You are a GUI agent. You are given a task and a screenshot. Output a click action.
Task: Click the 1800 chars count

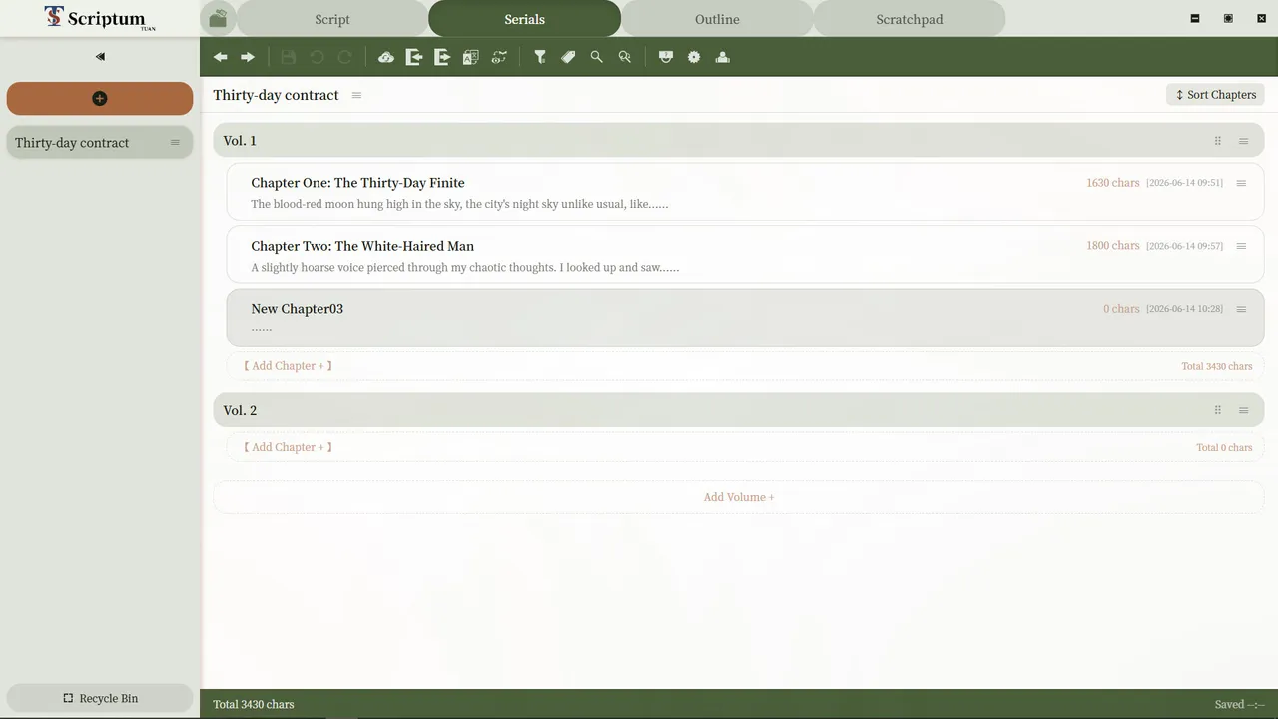[x=1113, y=246]
